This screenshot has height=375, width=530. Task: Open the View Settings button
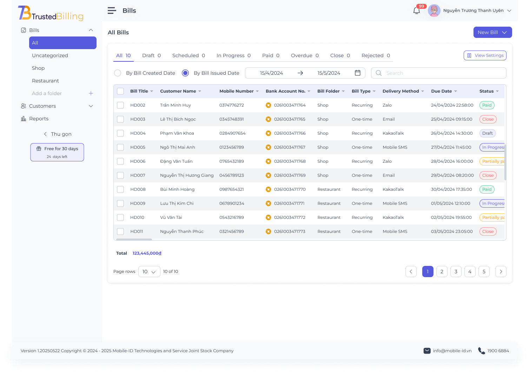pos(485,55)
